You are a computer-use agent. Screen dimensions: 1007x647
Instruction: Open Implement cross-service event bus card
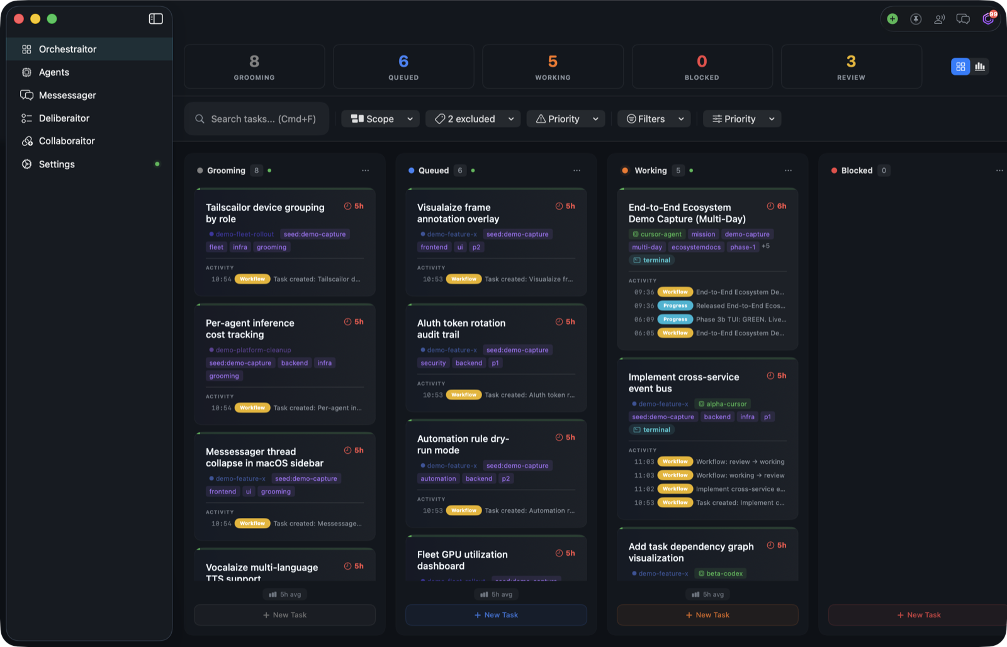[708, 439]
